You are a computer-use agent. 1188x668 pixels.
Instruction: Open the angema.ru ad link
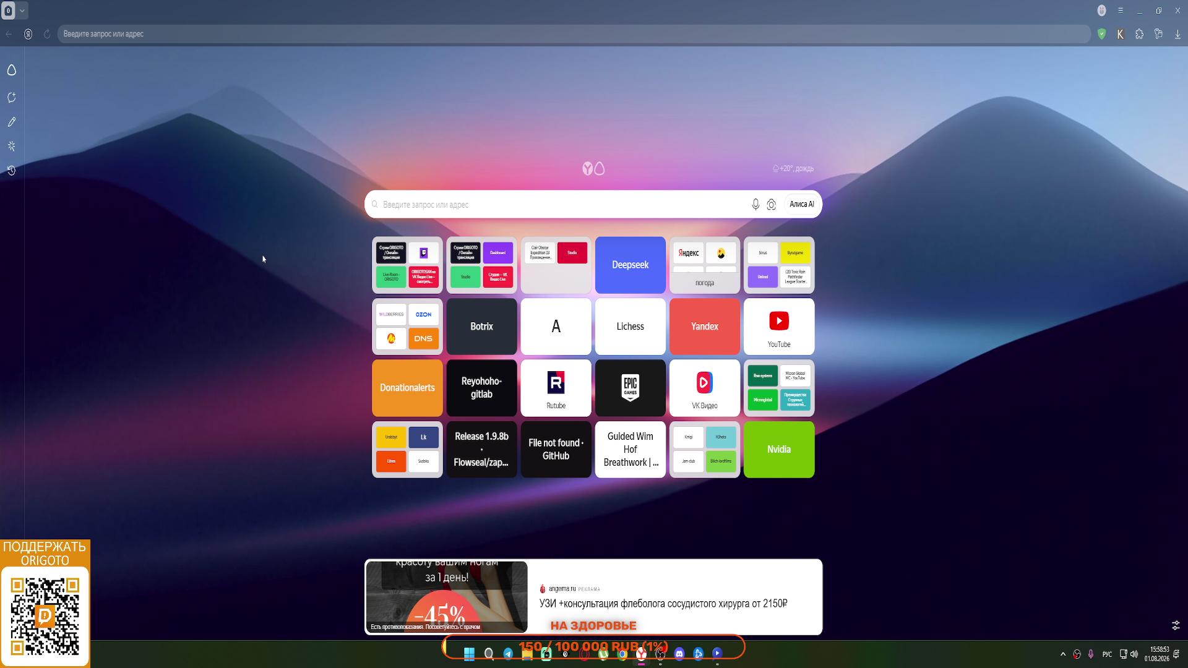(562, 589)
